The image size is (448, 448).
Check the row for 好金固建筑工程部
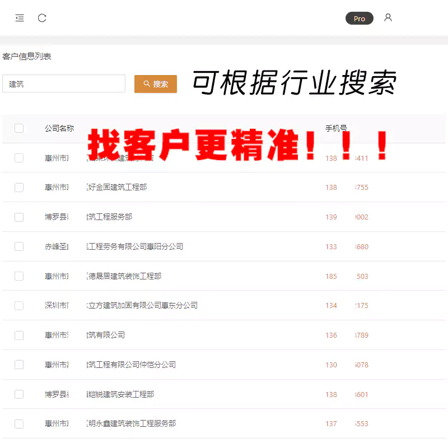tap(19, 188)
